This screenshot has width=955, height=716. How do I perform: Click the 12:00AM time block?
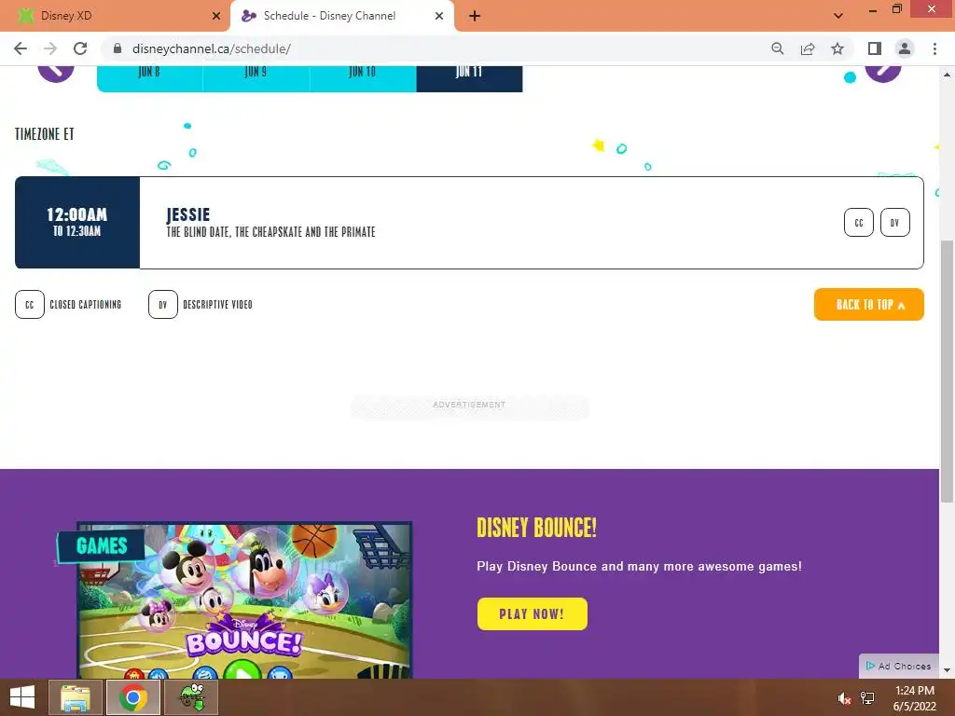coord(77,222)
